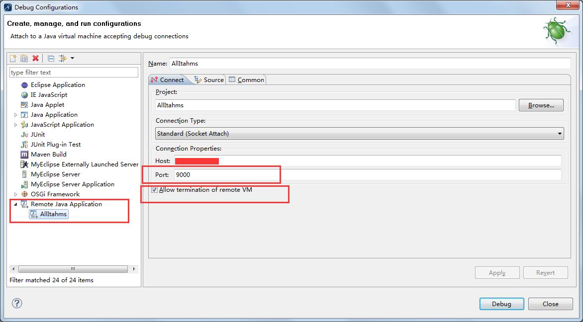Image resolution: width=583 pixels, height=322 pixels.
Task: Click the Browse... button
Action: click(x=541, y=105)
